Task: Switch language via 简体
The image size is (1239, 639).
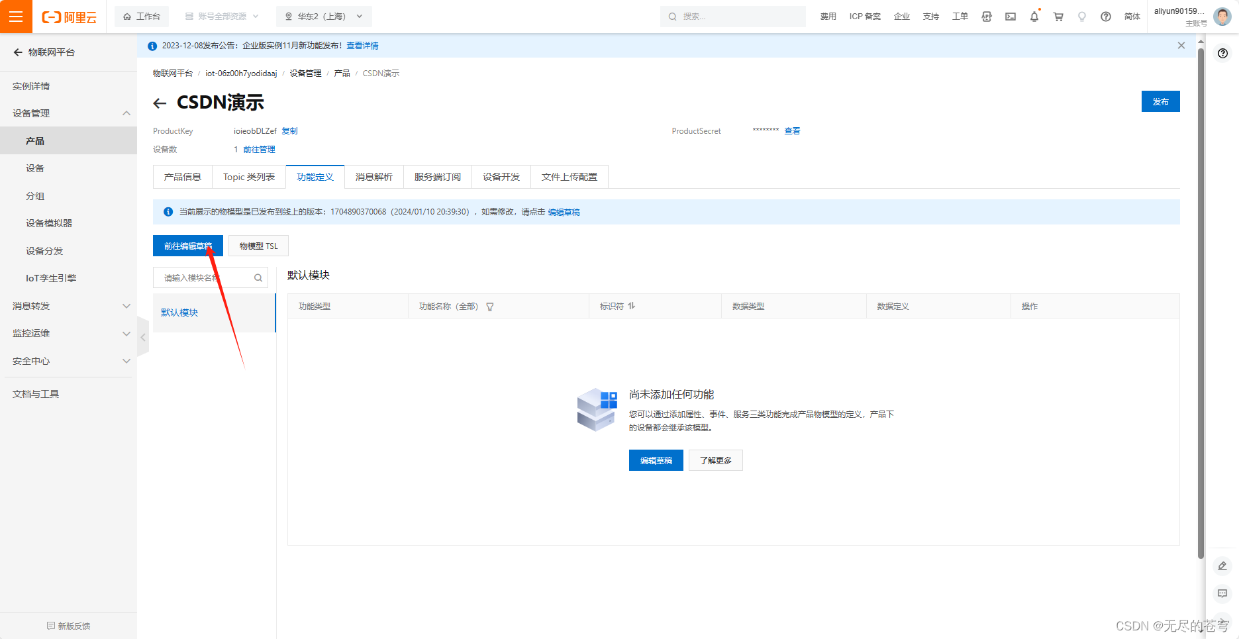Action: click(1132, 17)
